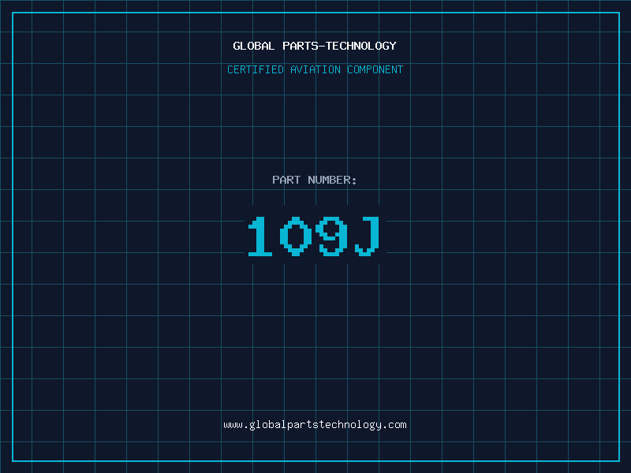The image size is (631, 473).
Task: Select the CERTIFIED word in the subtitle
Action: 256,69
